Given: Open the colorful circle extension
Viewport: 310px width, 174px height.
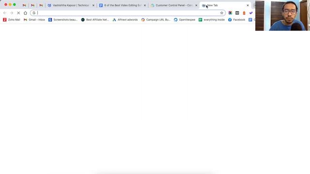Looking at the screenshot, I should (x=230, y=13).
